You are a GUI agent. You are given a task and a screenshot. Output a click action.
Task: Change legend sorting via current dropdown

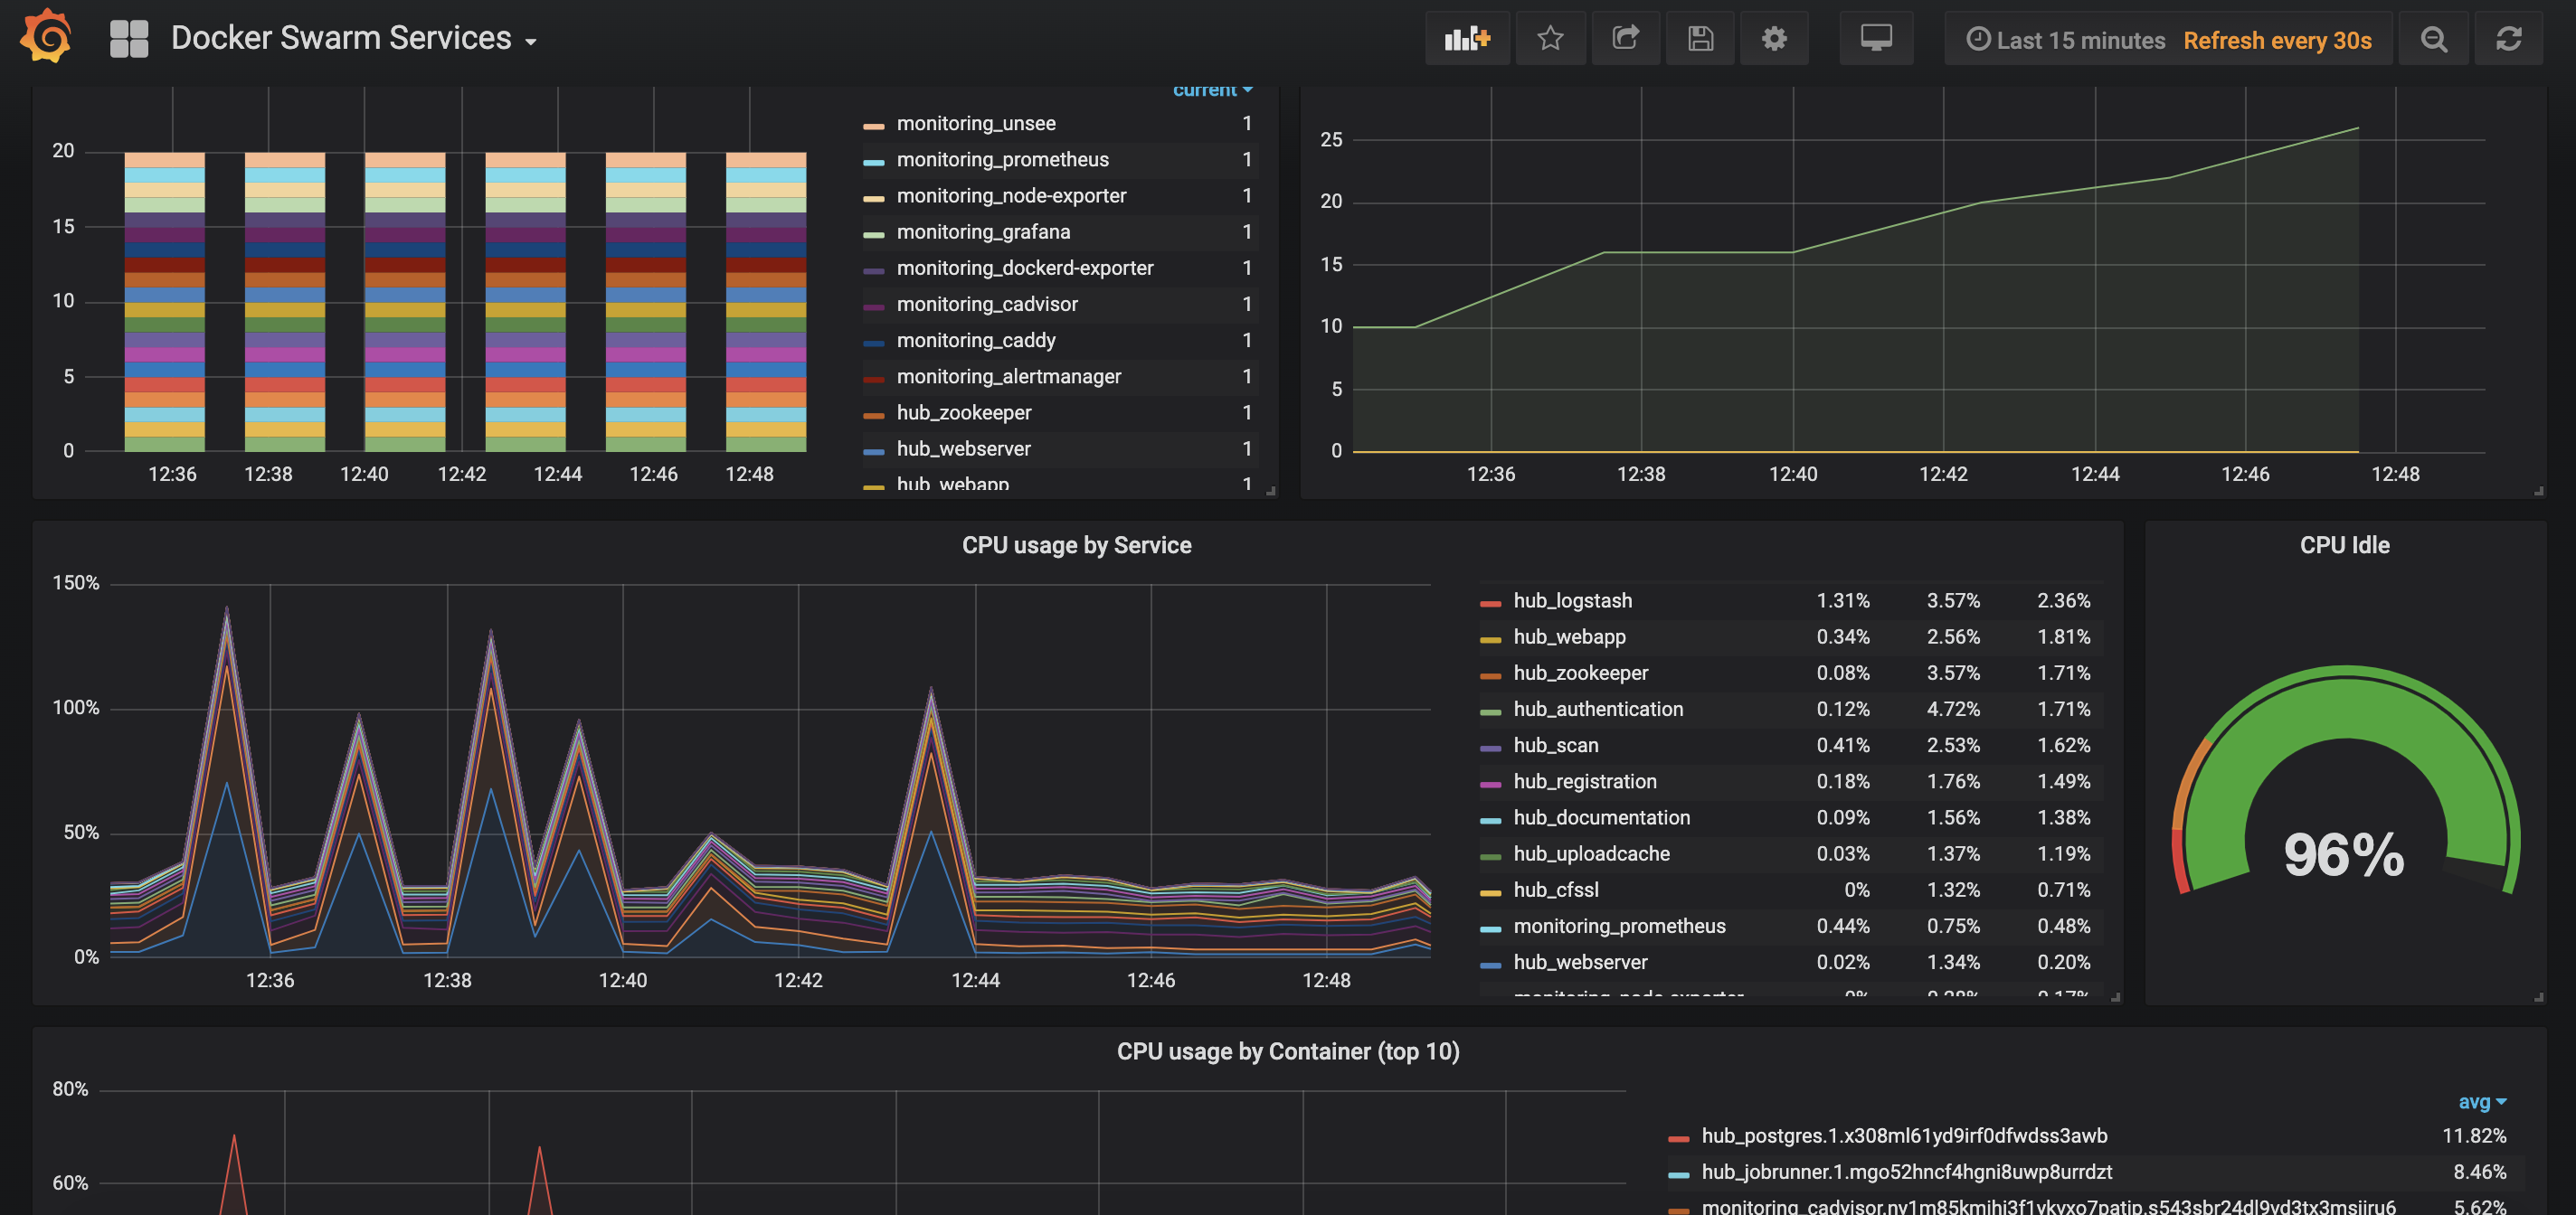click(1211, 89)
